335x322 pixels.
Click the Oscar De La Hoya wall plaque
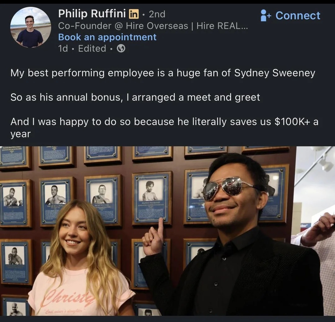tap(56, 201)
